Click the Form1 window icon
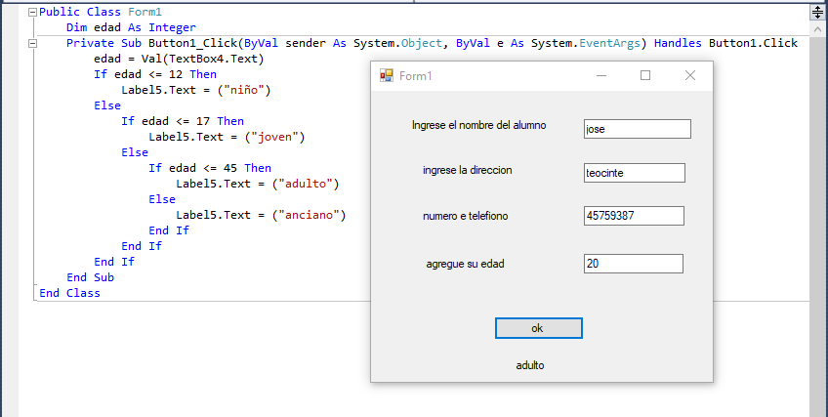Viewport: 828px width, 417px height. [387, 75]
